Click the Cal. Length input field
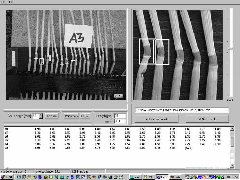This screenshot has height=180, width=240. [x=35, y=116]
